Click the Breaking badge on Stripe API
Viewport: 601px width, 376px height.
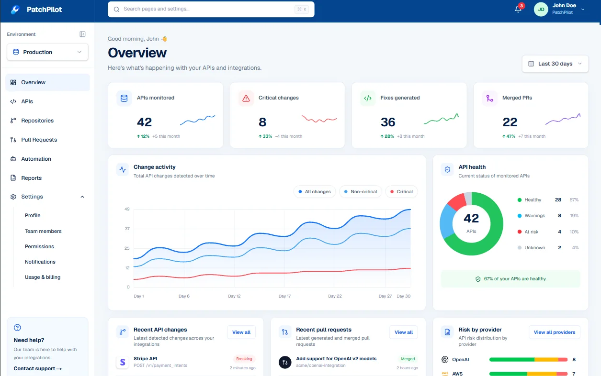tap(244, 359)
